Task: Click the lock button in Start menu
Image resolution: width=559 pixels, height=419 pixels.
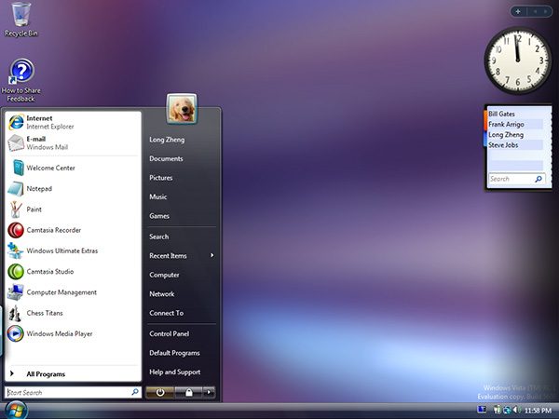Action: click(189, 392)
